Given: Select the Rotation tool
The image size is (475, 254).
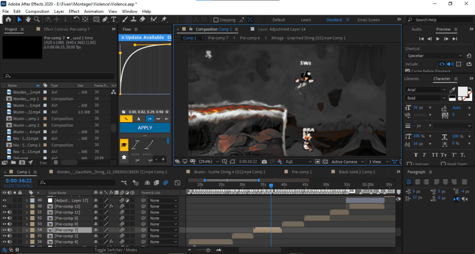Looking at the screenshot, I should (77, 20).
